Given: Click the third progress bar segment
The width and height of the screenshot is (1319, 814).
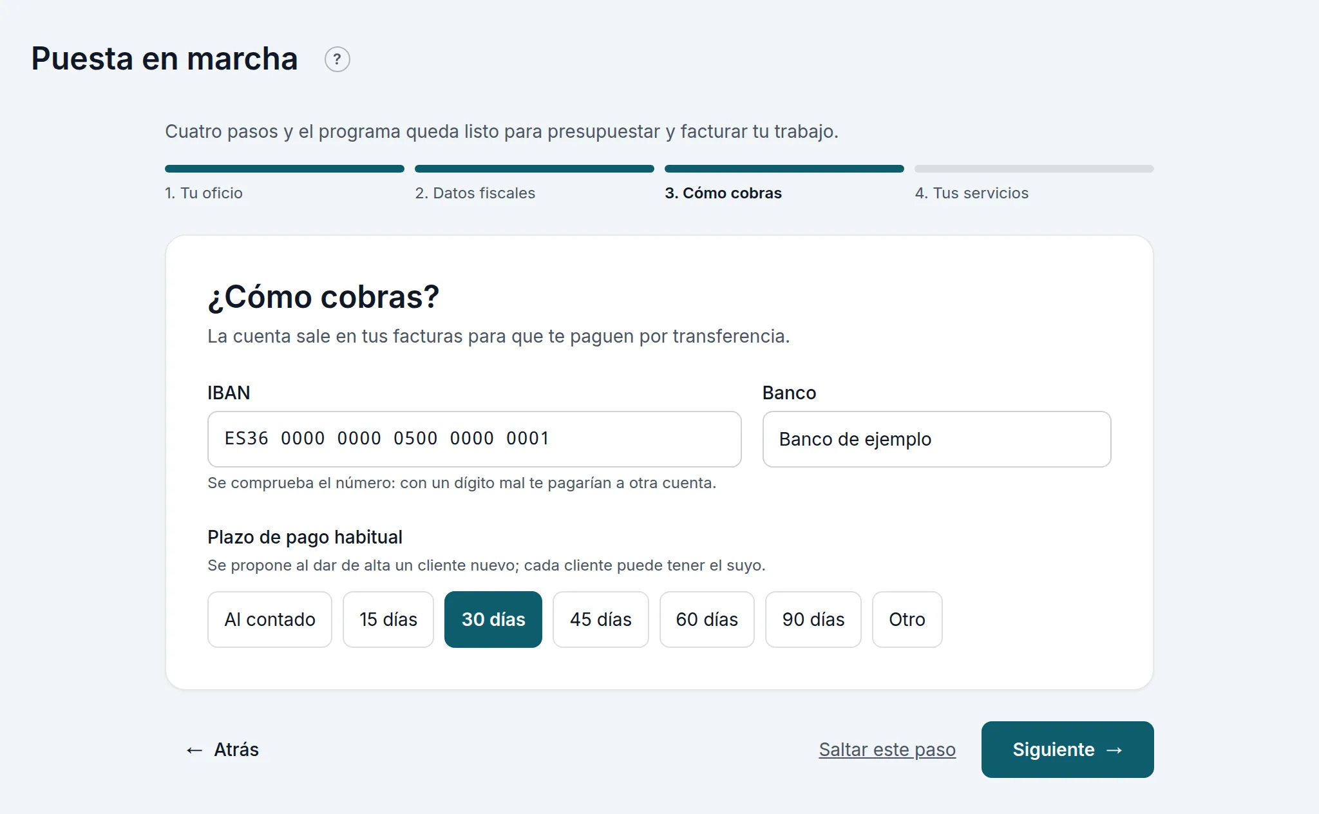Looking at the screenshot, I should tap(784, 169).
